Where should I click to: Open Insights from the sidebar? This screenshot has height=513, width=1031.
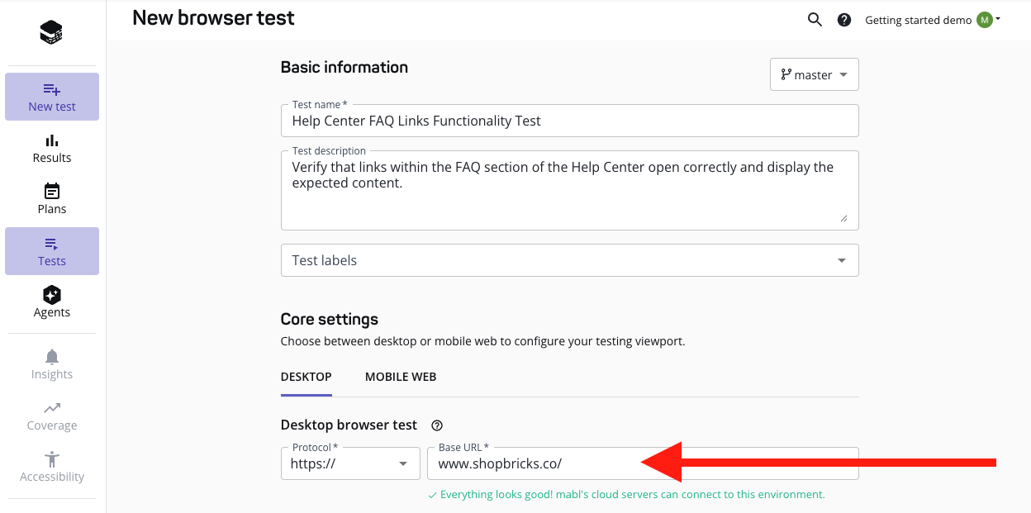point(52,364)
